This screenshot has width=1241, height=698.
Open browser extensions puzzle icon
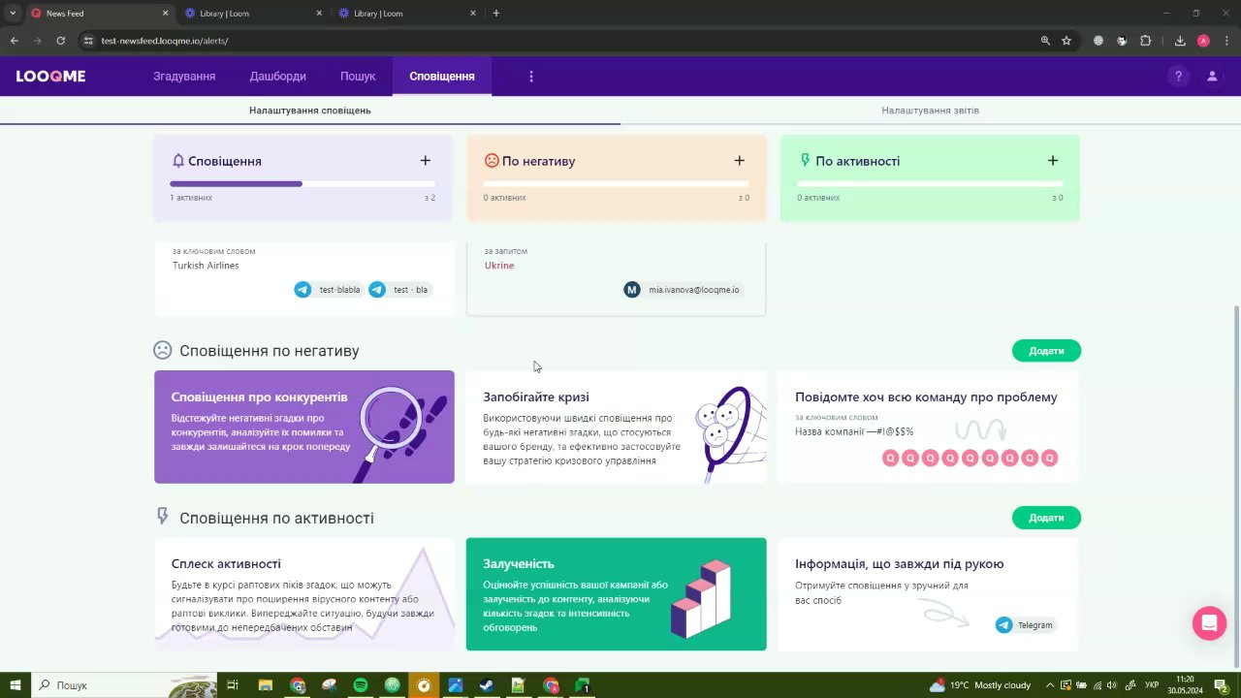tap(1146, 41)
